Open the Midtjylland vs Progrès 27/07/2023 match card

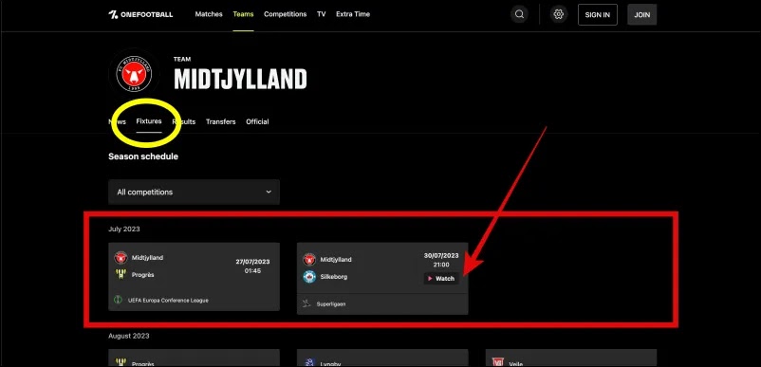195,276
